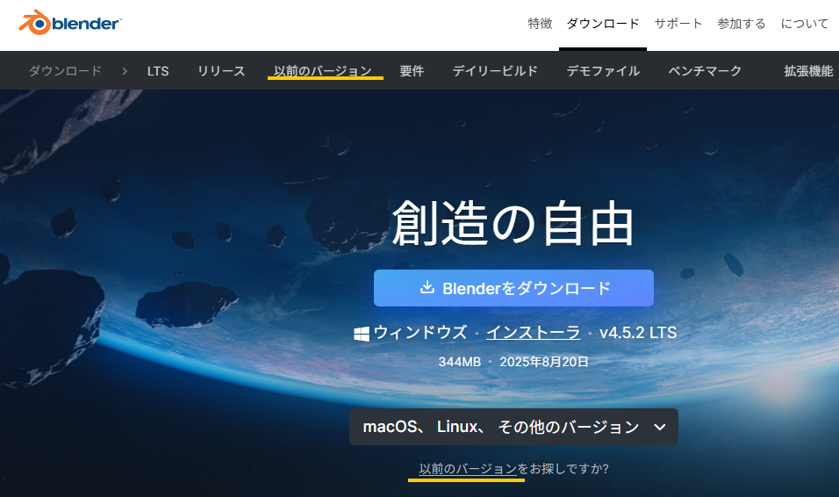The image size is (839, 497).
Task: Go to ダウンロード breadcrumb in subnav
Action: click(65, 71)
